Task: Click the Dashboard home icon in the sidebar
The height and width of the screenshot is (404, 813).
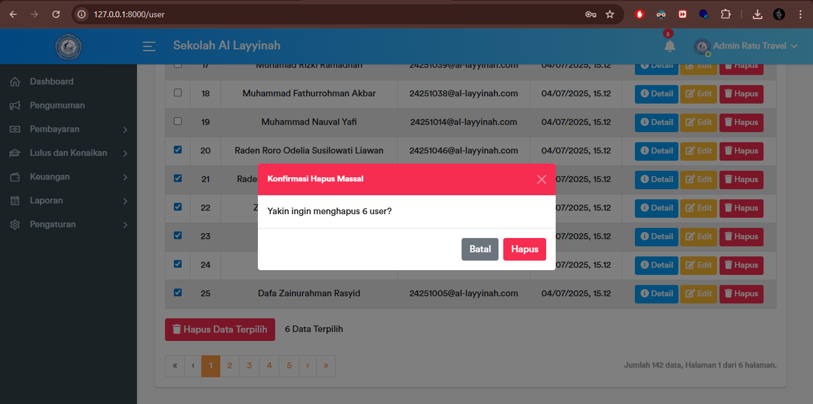Action: 15,82
